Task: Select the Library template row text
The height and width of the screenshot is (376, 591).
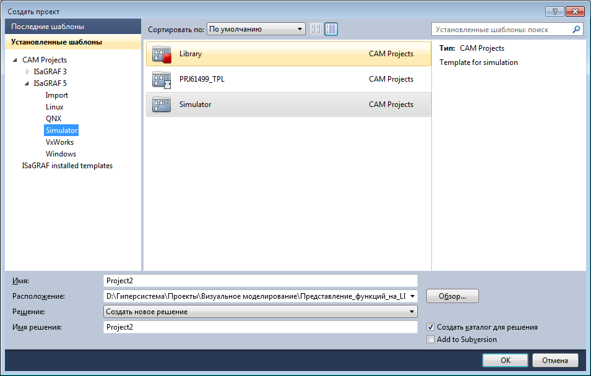Action: click(x=191, y=54)
